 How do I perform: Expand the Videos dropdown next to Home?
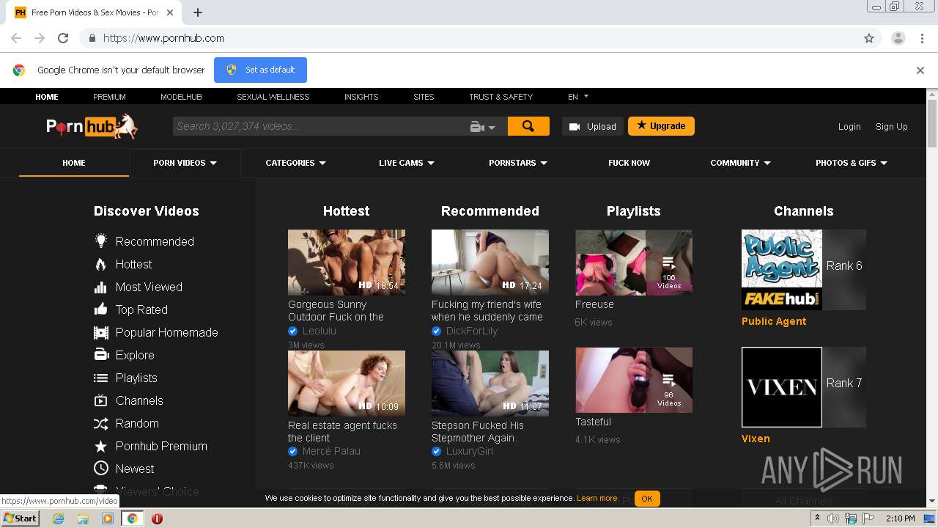[185, 163]
